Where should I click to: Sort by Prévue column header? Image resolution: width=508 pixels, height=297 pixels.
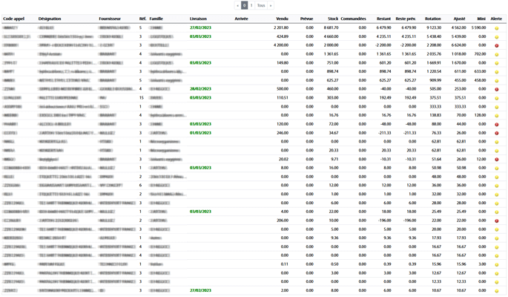(306, 19)
